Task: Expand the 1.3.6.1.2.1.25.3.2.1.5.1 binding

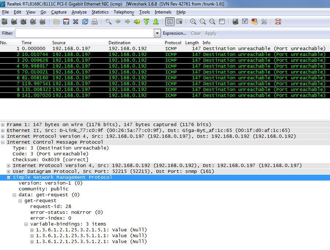Action: (x=32, y=230)
